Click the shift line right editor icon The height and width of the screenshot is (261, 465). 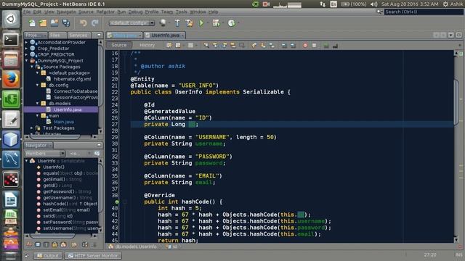[293, 45]
